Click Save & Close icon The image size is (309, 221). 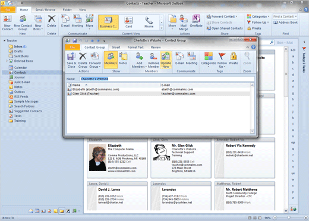point(71,56)
